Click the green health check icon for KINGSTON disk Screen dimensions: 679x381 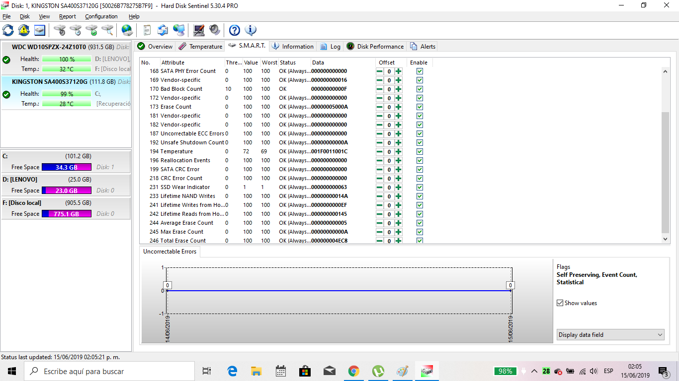pyautogui.click(x=6, y=94)
